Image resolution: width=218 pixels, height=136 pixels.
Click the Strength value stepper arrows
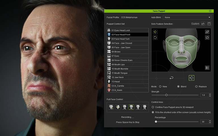210,95
